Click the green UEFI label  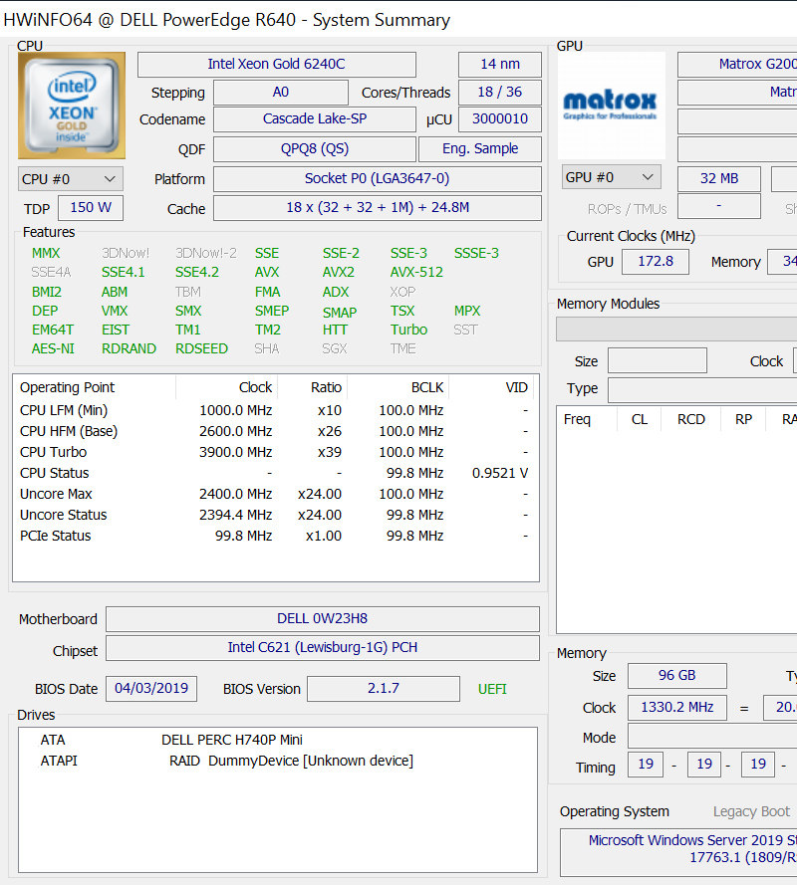pos(492,689)
